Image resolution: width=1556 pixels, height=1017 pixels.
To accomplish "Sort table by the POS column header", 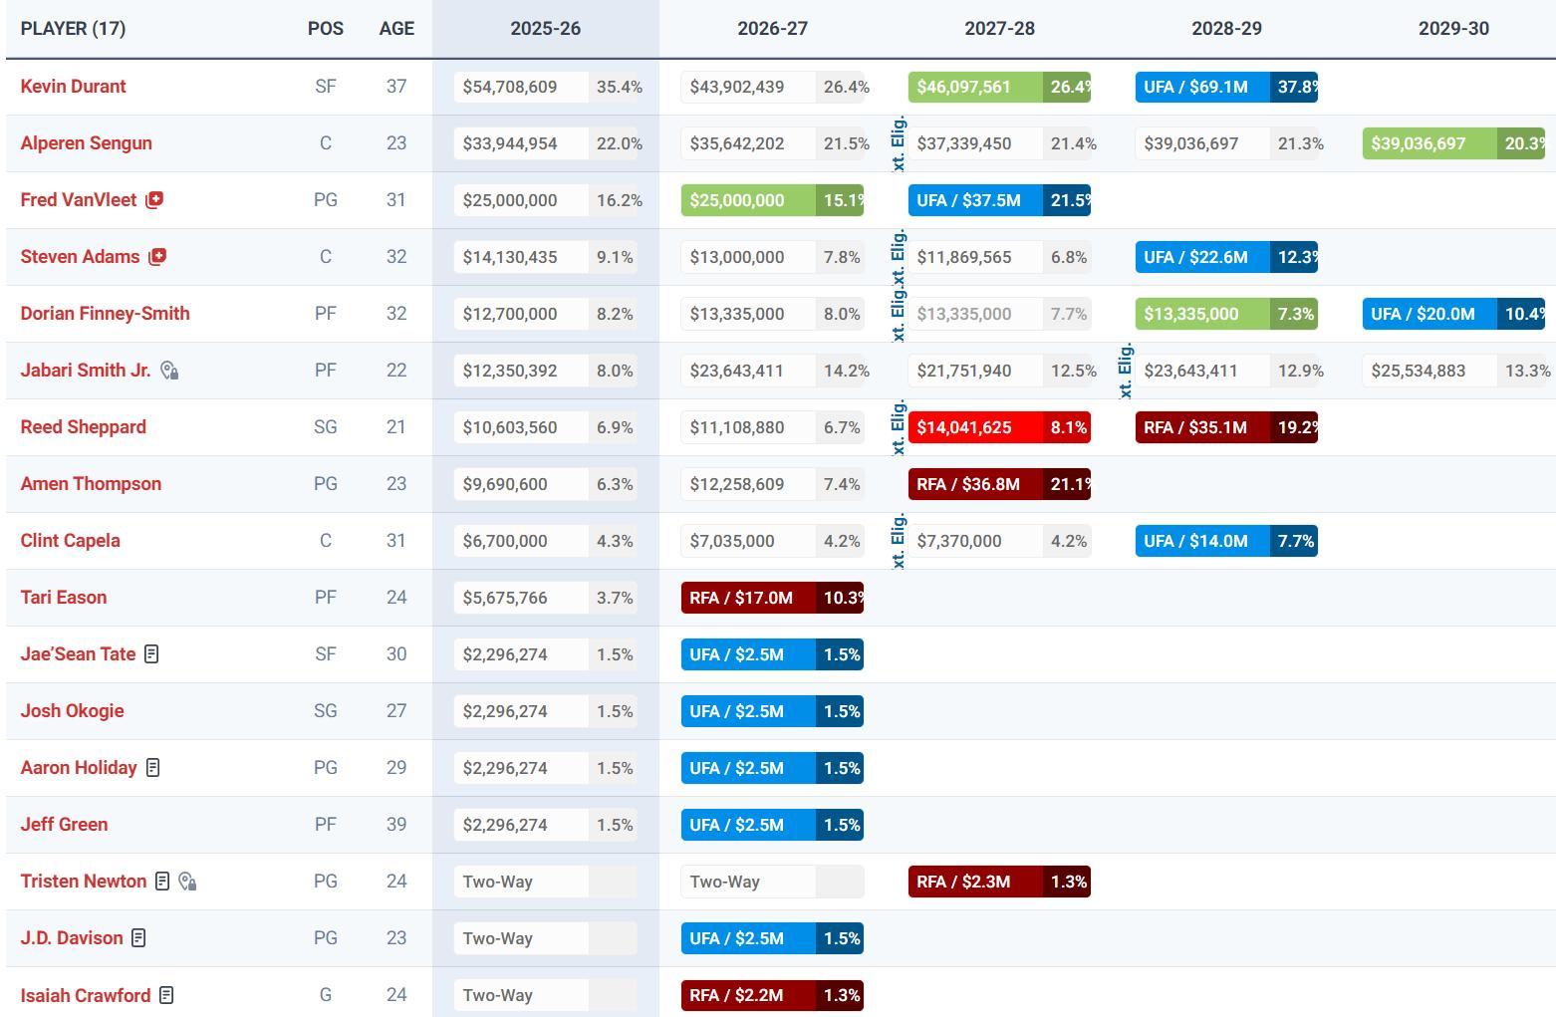I will tap(325, 28).
